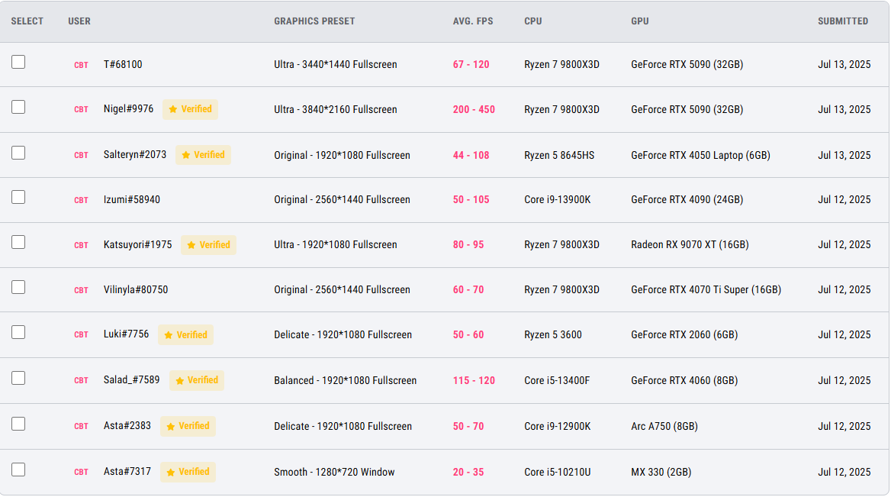Click Verified star badge for Salad_#7589
Viewport: 891px width, 497px height.
[197, 380]
